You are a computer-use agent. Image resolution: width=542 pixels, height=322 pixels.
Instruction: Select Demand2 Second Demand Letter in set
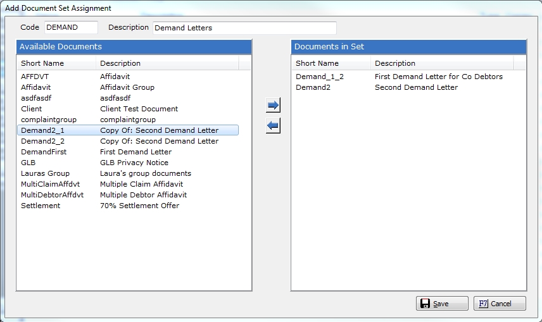pos(380,87)
